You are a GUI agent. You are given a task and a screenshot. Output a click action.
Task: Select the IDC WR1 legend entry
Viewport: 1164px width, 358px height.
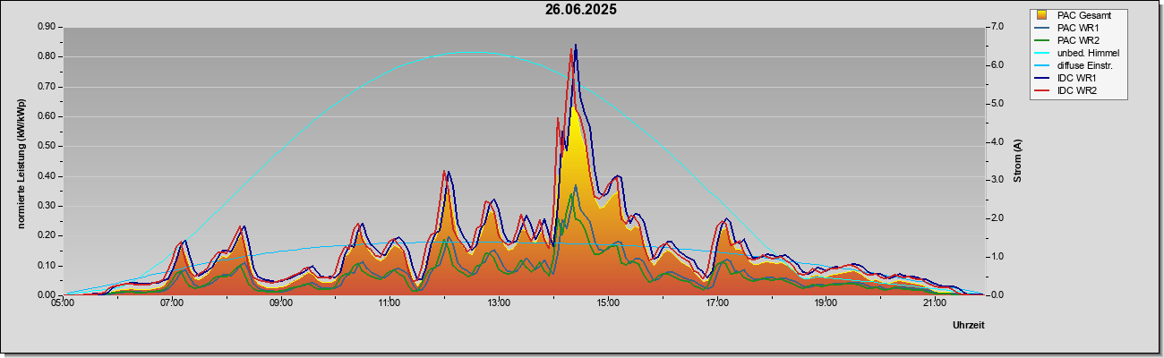coord(1078,78)
